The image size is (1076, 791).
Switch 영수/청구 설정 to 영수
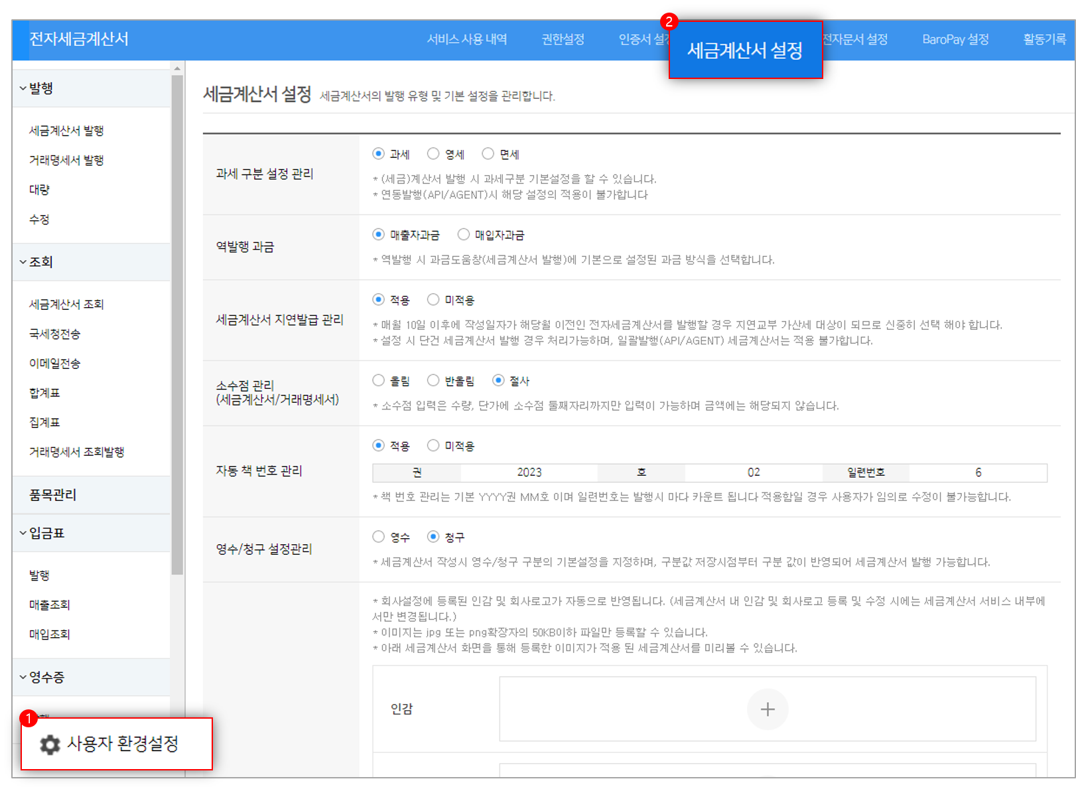[378, 536]
